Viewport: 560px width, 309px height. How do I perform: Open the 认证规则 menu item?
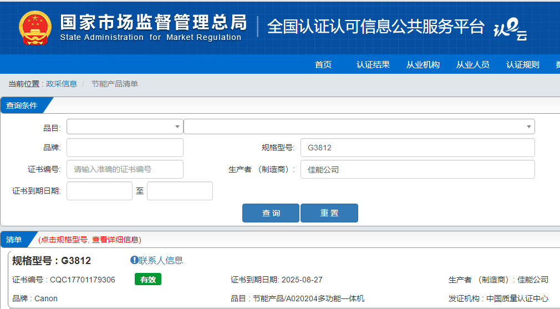point(523,65)
